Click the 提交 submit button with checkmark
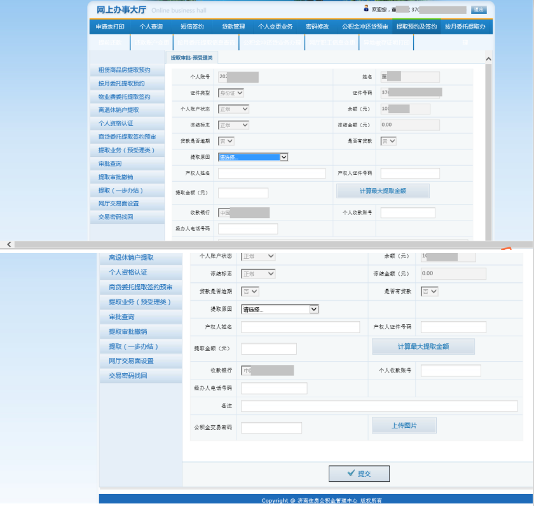This screenshot has width=534, height=506. (359, 474)
